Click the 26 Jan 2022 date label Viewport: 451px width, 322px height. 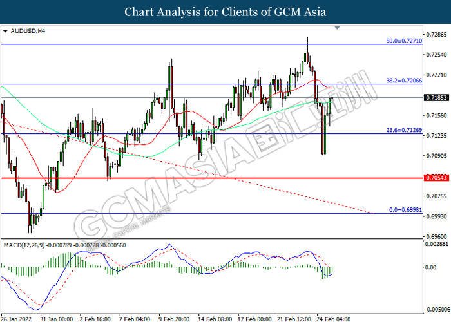click(17, 319)
